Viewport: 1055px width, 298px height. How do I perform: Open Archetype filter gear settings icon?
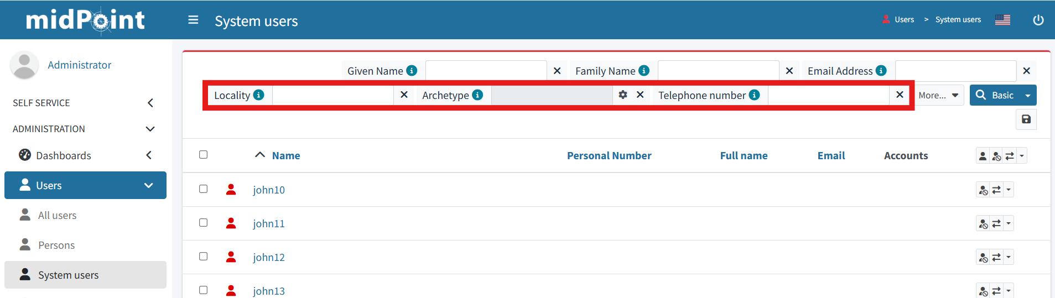(623, 95)
